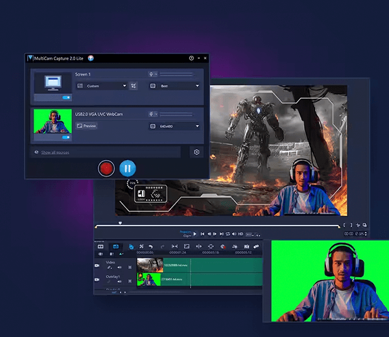Click the tools wrench icon in timeline toolbar
The height and width of the screenshot is (337, 389).
(x=141, y=246)
